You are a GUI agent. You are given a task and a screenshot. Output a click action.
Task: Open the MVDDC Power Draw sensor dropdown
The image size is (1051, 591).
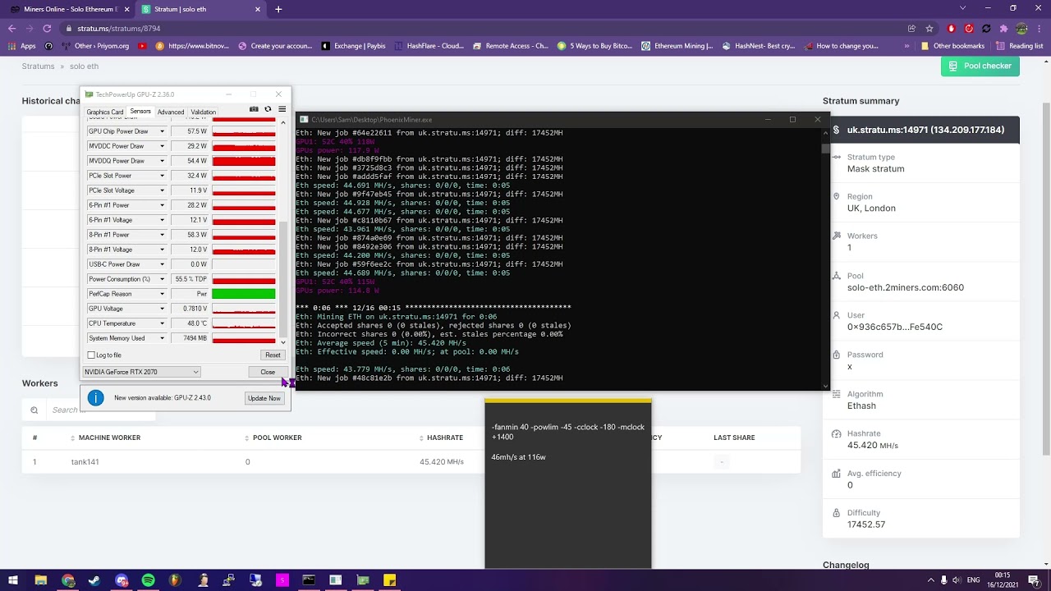pyautogui.click(x=162, y=146)
